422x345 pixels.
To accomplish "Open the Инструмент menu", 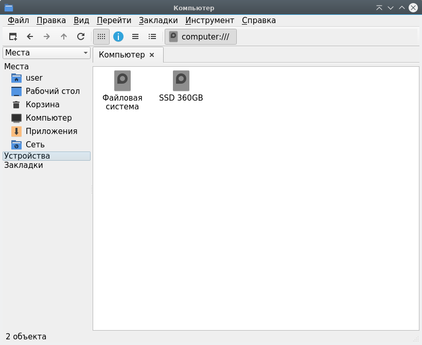I will coord(209,21).
